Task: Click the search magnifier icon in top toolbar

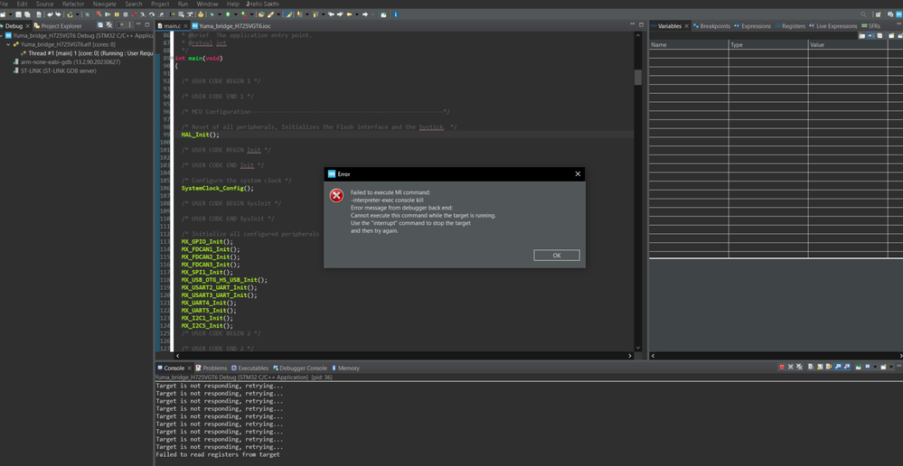Action: [x=863, y=14]
